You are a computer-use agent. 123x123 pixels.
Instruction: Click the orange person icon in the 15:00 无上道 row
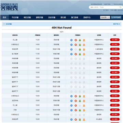[84, 40]
